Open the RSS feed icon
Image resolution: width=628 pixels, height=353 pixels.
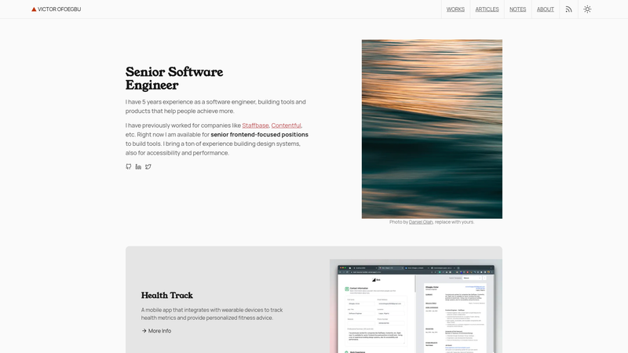(x=568, y=9)
